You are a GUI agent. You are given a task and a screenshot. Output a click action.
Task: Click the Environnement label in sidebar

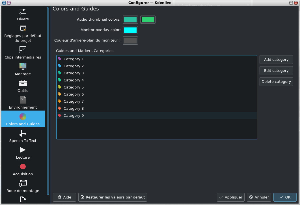tap(23, 107)
